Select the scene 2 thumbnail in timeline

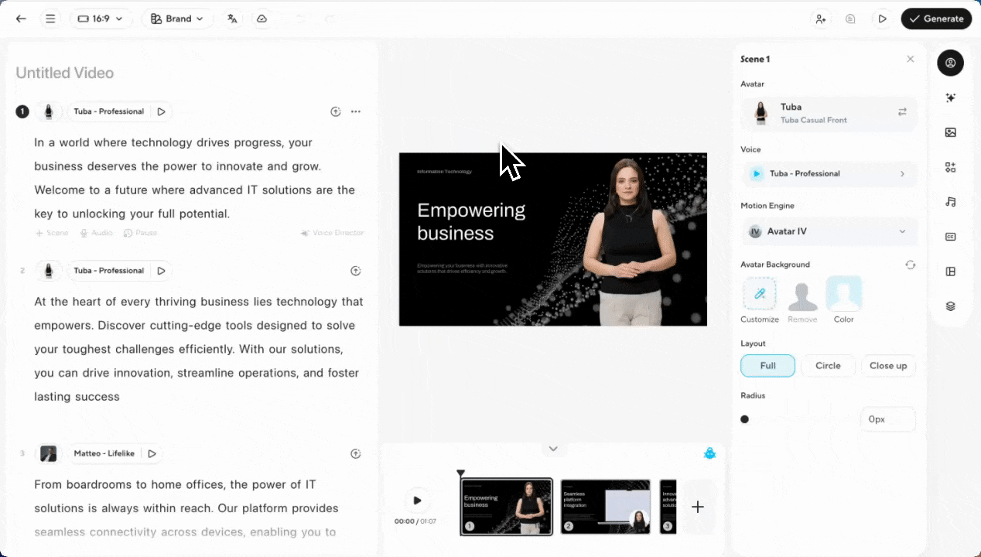pyautogui.click(x=605, y=507)
